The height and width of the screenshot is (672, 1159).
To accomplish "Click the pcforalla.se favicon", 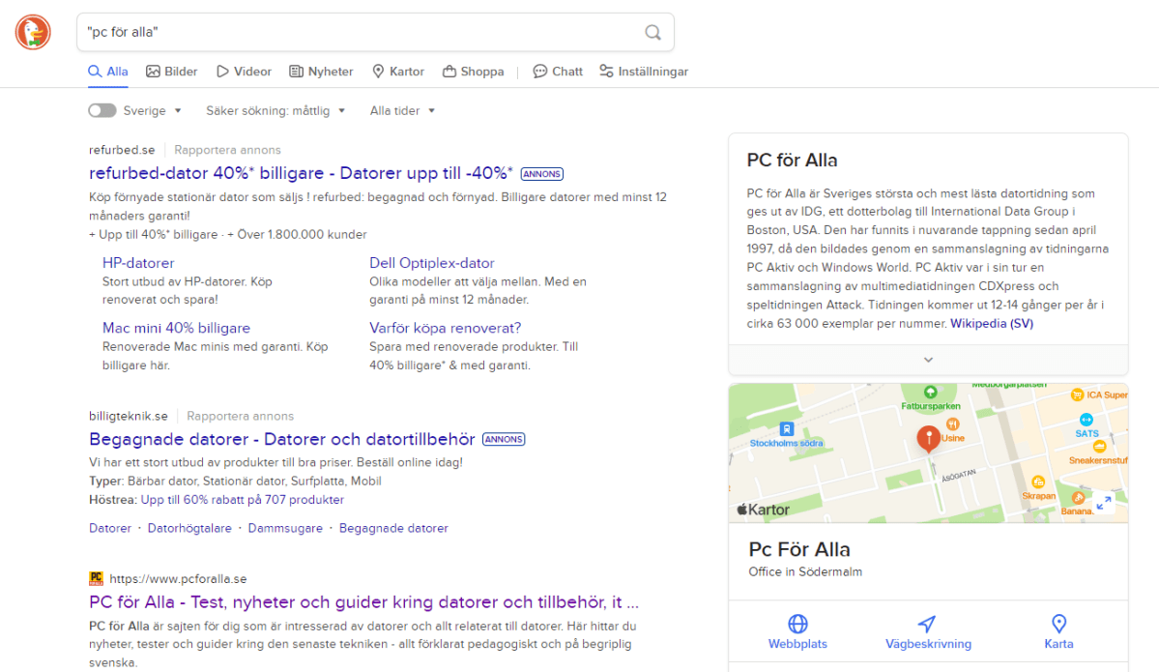I will [x=95, y=577].
